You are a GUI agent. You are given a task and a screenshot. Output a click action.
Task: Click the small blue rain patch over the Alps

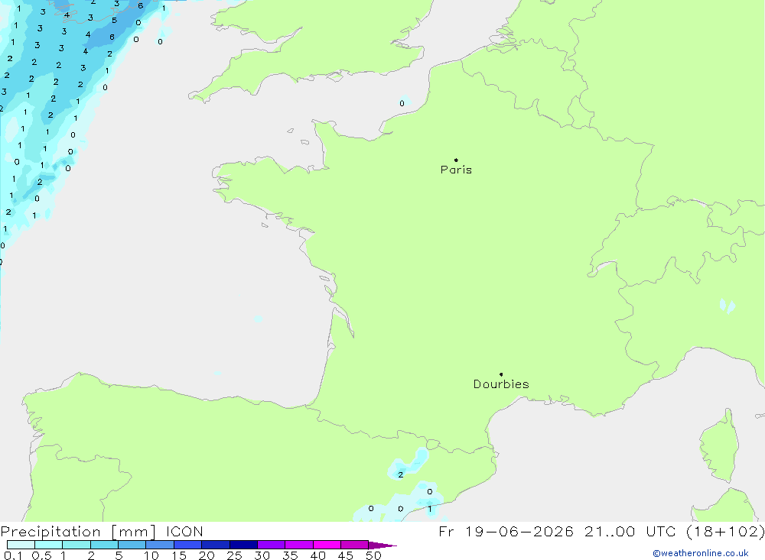pyautogui.click(x=727, y=306)
